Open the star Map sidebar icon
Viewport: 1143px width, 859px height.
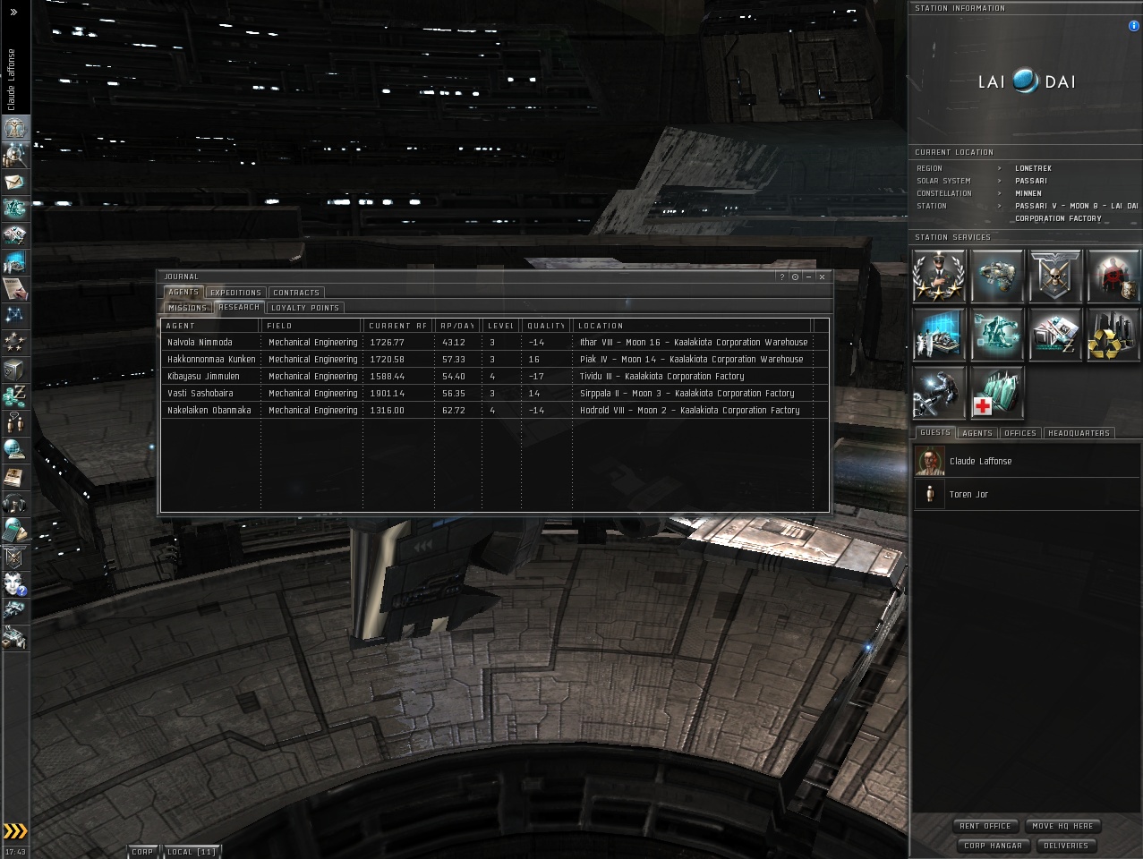pyautogui.click(x=15, y=316)
